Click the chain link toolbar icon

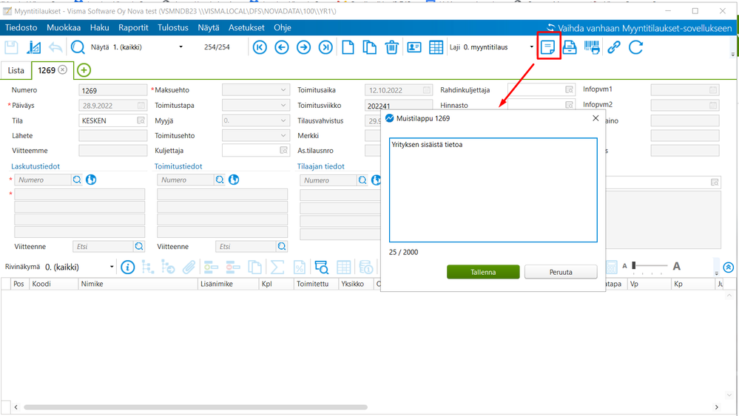[x=614, y=47]
